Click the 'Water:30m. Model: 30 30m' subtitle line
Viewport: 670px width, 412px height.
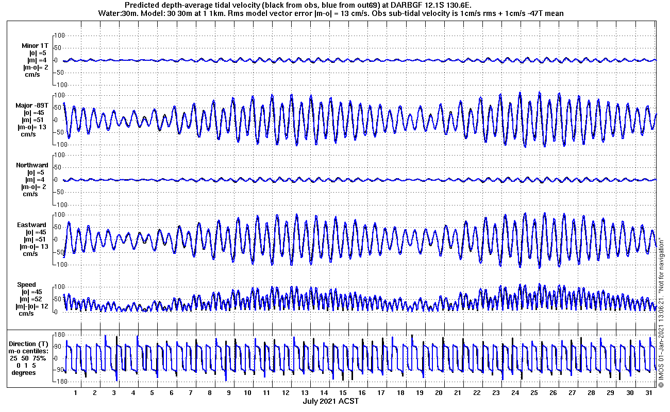point(330,13)
